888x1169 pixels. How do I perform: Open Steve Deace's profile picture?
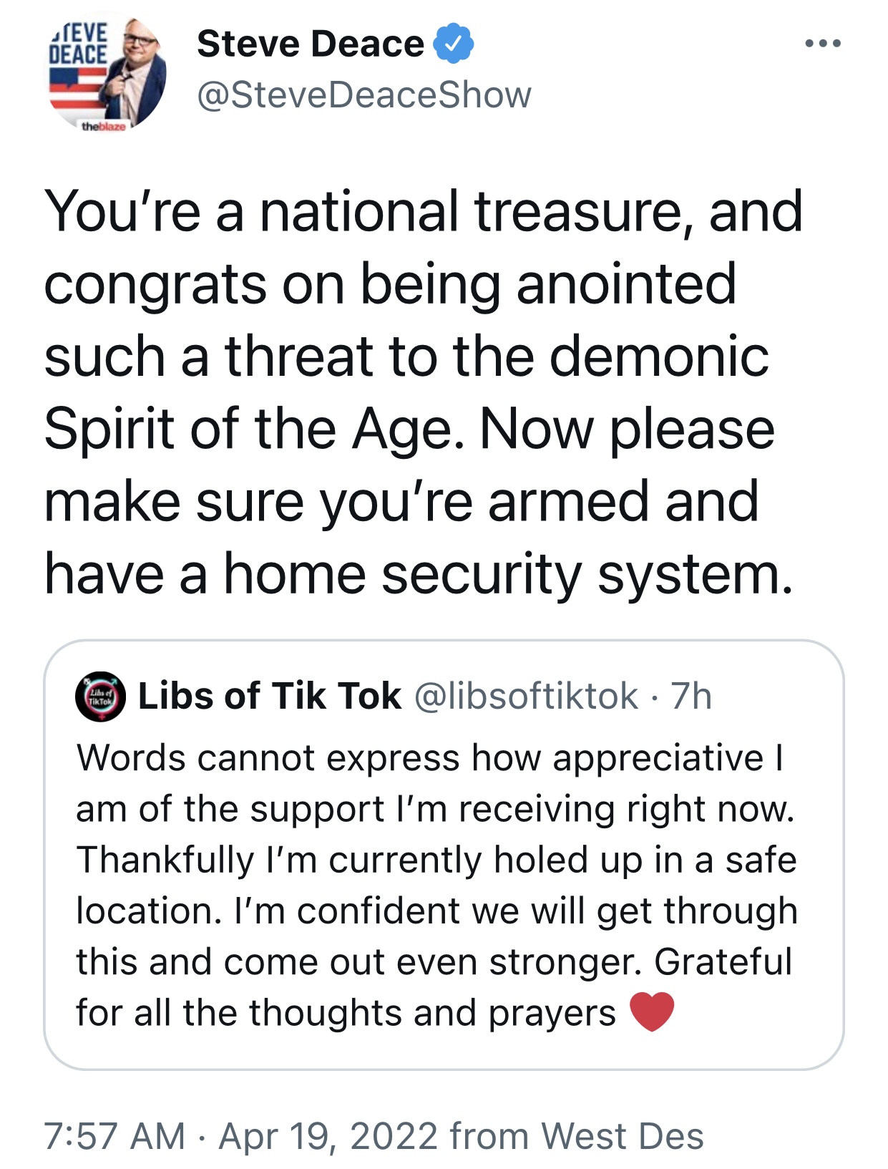[107, 74]
